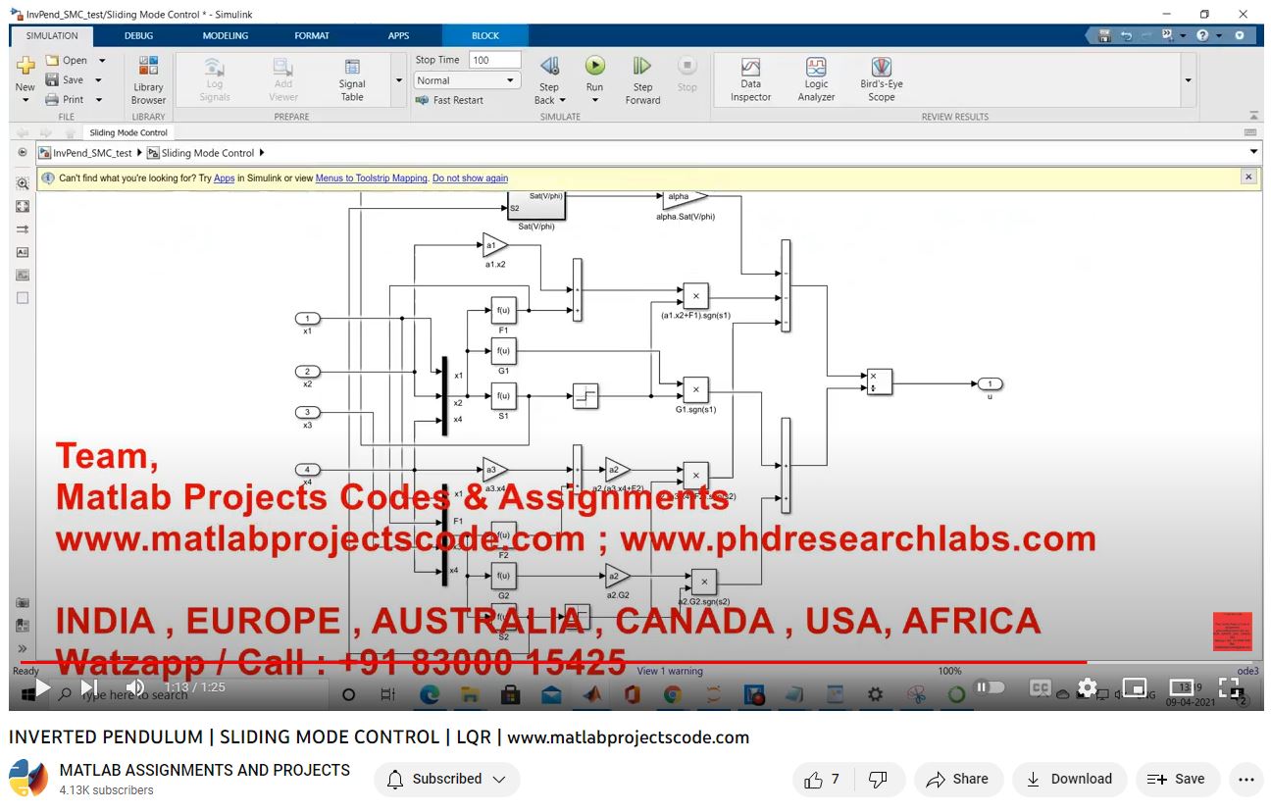This screenshot has width=1271, height=812.
Task: Switch video to miniplayer mode
Action: (1135, 687)
